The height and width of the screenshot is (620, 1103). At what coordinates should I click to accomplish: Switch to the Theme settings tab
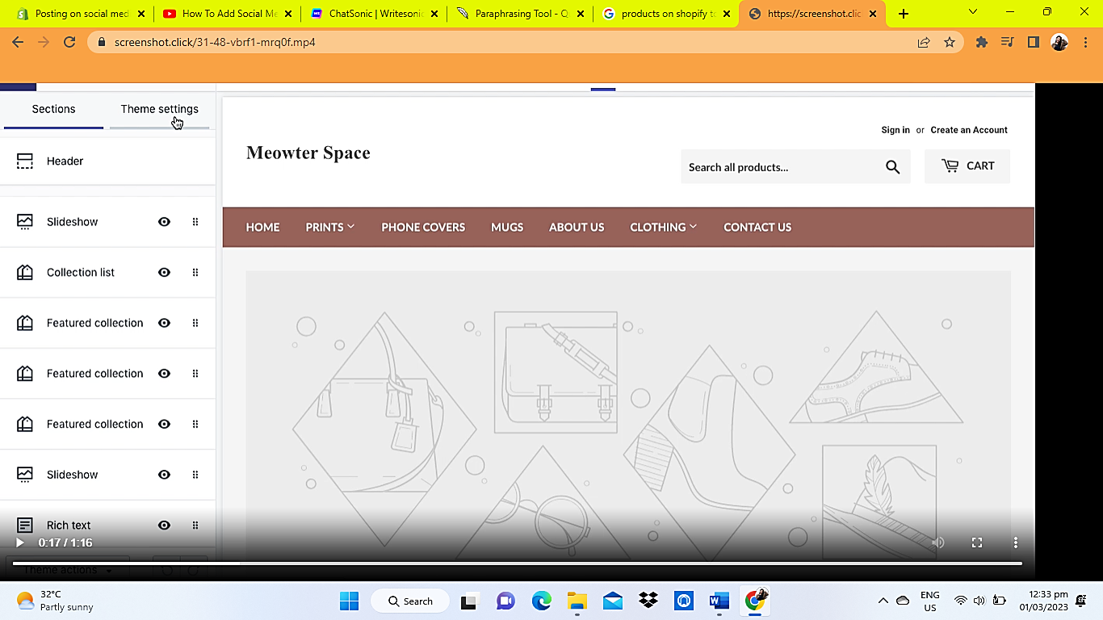click(159, 110)
